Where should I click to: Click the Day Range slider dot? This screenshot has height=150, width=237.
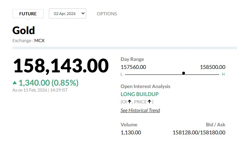pyautogui.click(x=184, y=73)
